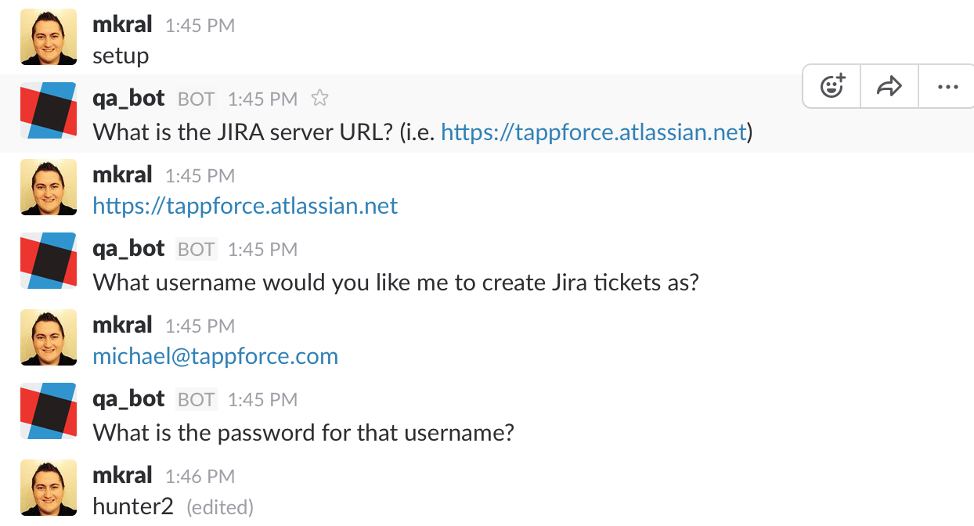The width and height of the screenshot is (974, 526).
Task: Share the JIRA server URL message
Action: pyautogui.click(x=889, y=85)
